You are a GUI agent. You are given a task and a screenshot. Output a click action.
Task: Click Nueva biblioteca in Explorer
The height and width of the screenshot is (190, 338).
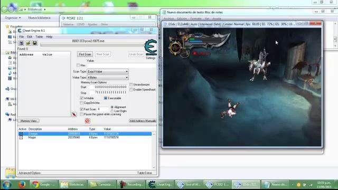(x=39, y=17)
